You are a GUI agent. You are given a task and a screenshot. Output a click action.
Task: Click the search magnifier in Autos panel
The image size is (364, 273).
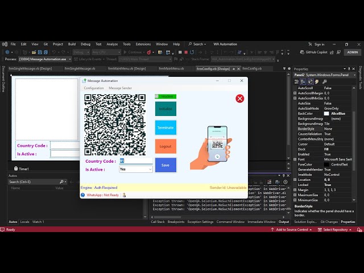[x=61, y=182]
